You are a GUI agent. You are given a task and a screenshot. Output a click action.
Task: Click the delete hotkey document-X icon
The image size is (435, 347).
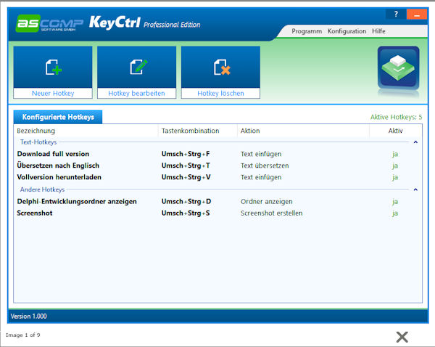222,68
